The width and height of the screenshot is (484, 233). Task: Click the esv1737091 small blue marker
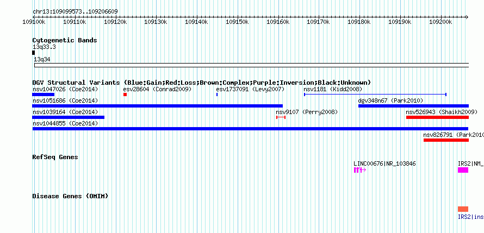pyautogui.click(x=217, y=95)
